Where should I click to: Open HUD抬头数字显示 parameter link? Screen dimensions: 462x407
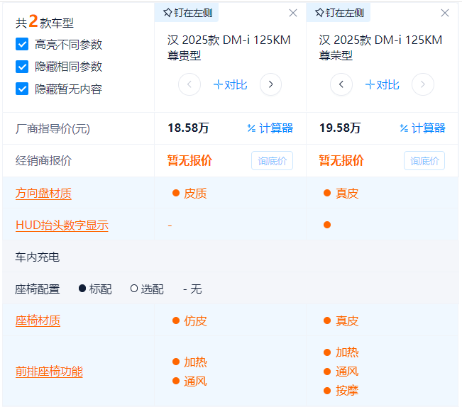62,225
